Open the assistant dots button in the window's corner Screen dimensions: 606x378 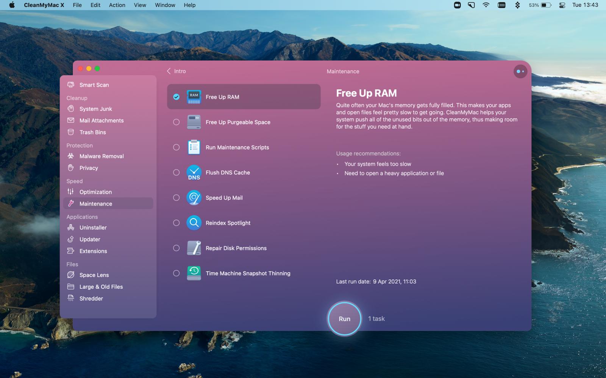520,71
